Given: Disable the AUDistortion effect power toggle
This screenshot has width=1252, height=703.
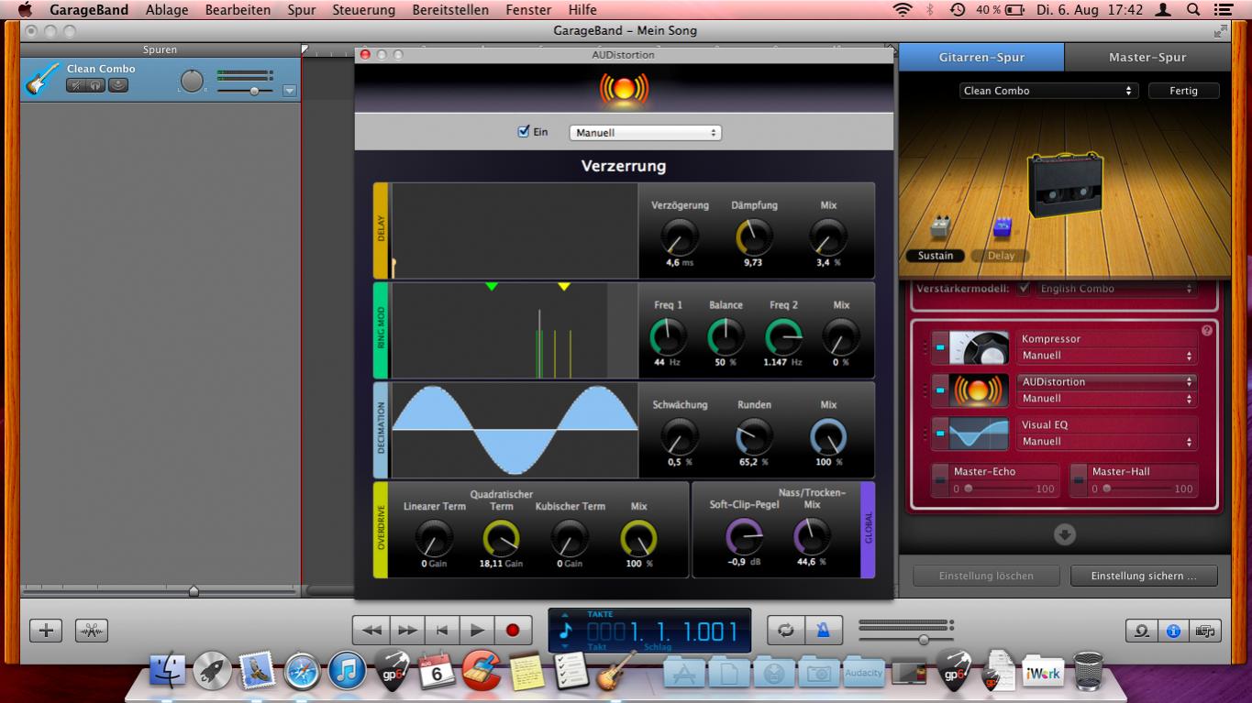Looking at the screenshot, I should click(x=939, y=390).
